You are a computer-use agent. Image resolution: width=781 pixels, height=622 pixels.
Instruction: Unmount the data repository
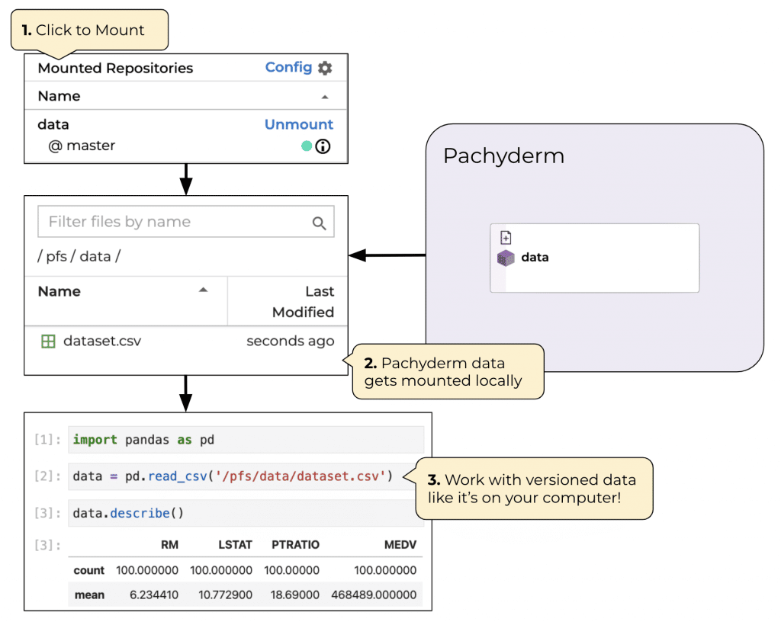(299, 124)
